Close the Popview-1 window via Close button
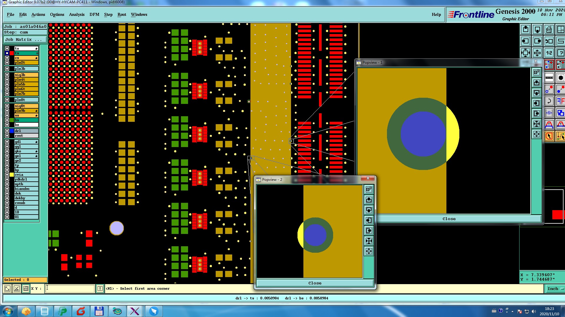This screenshot has width=565, height=317. pyautogui.click(x=449, y=219)
